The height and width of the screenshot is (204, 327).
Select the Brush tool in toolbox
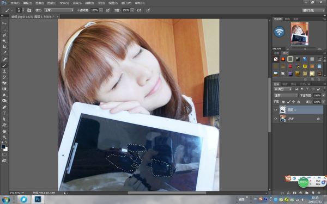(x=4, y=65)
